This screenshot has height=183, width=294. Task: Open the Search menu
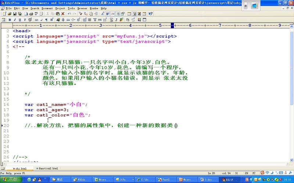coord(35,8)
